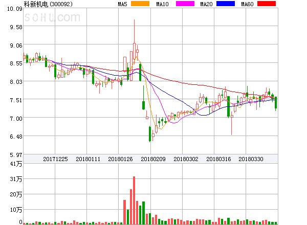Click the 7.51 price axis label
Image resolution: width=307 pixels, height=225 pixels.
[16, 100]
